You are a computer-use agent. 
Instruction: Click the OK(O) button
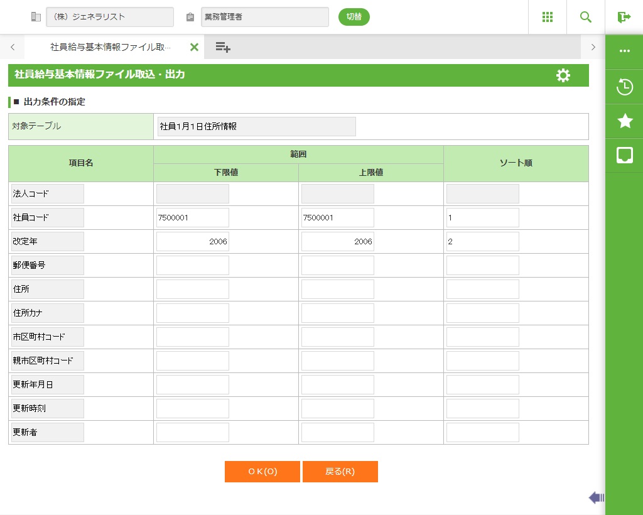262,472
